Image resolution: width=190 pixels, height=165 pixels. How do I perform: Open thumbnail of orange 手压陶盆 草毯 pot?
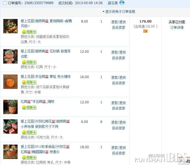click(x=10, y=82)
